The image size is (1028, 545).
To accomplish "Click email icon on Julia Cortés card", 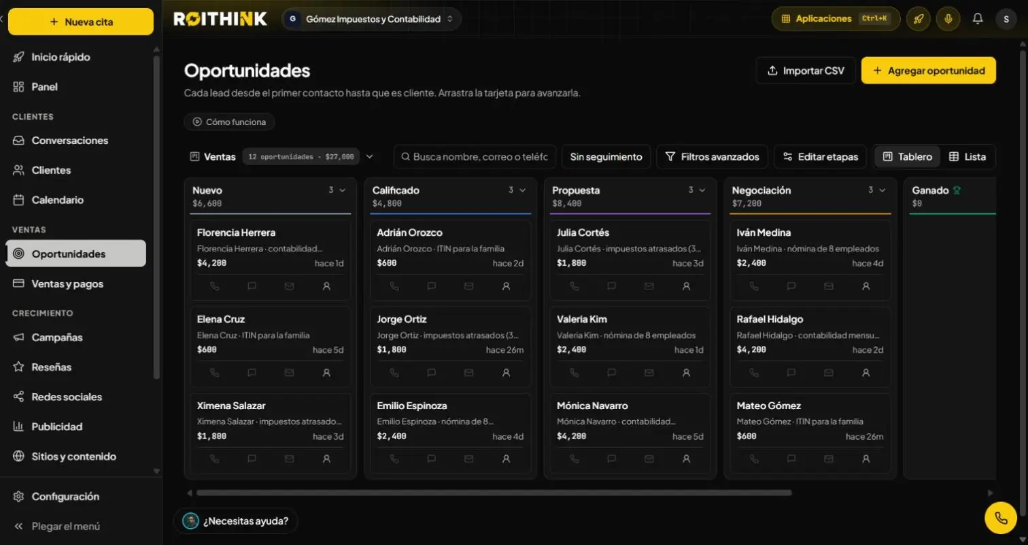I will (x=649, y=286).
